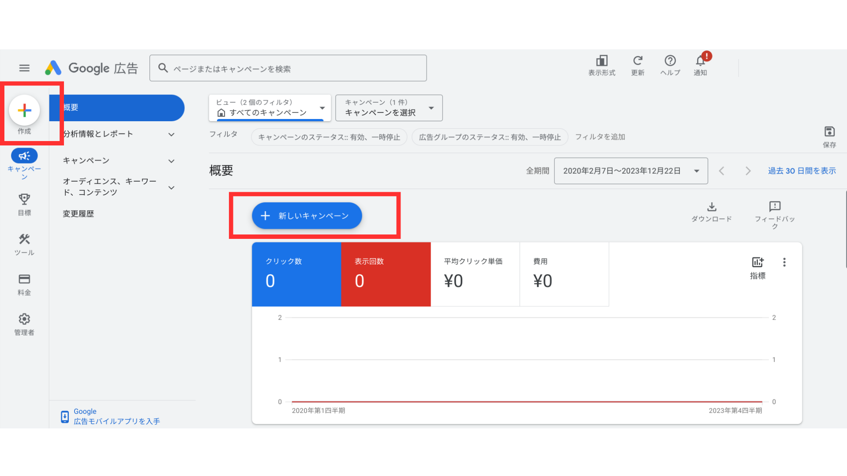Select the 平均クリック単価 metric card
The height and width of the screenshot is (476, 847).
coord(475,274)
